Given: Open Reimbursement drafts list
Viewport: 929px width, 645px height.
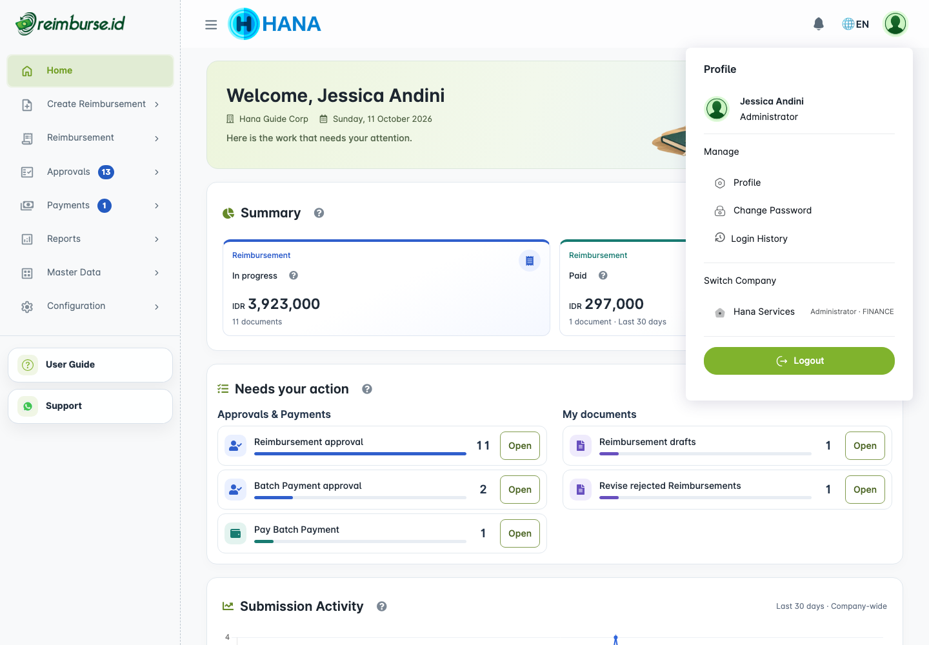Looking at the screenshot, I should coord(865,446).
